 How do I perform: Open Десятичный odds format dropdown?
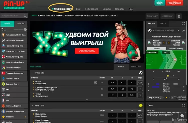tap(152, 16)
